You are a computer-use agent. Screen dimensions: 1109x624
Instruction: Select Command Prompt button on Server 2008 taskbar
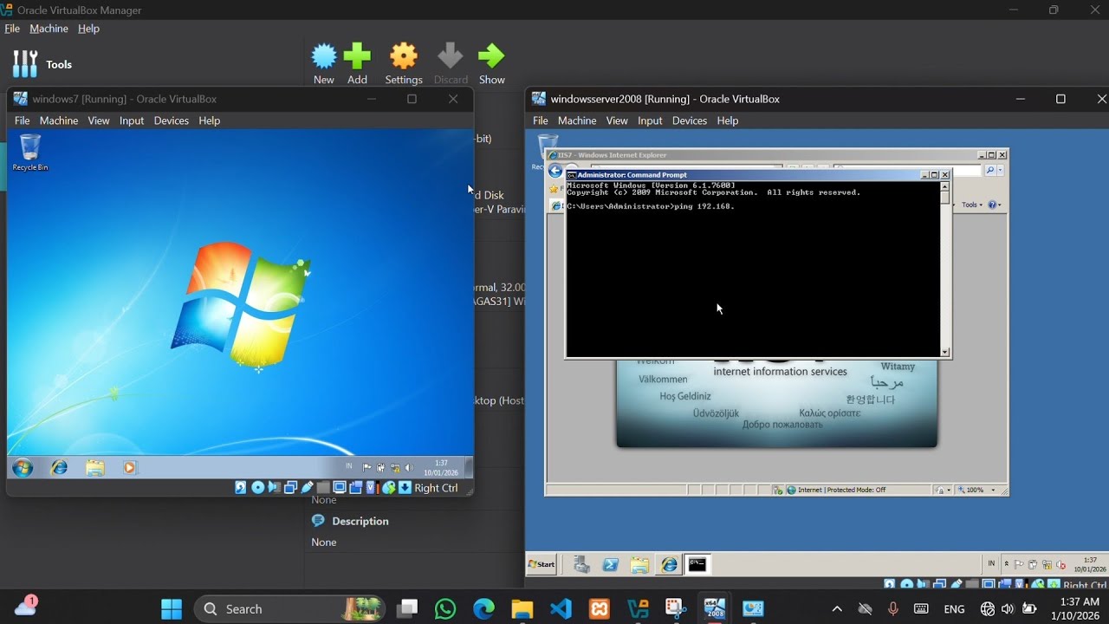point(698,565)
